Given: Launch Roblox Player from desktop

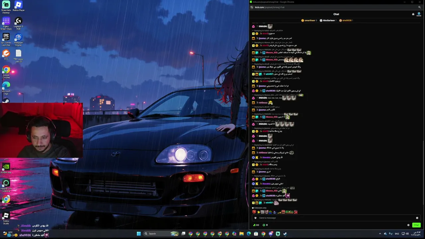Looking at the screenshot, I should 19,6.
